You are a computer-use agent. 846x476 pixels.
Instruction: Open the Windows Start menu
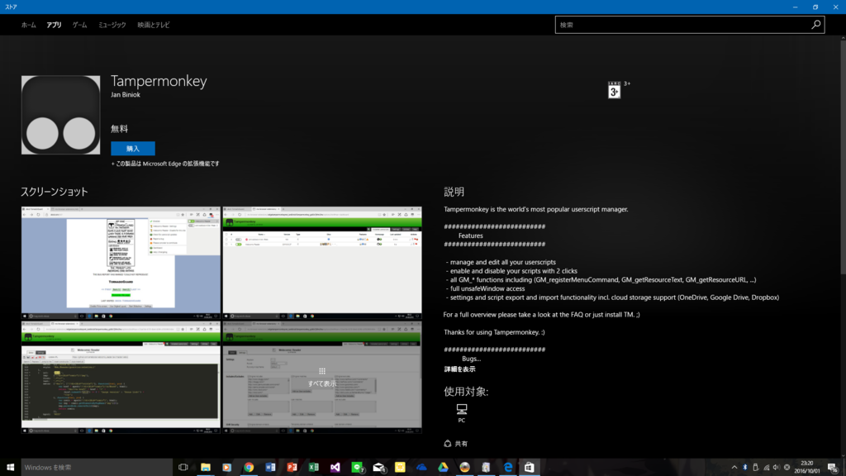click(10, 468)
